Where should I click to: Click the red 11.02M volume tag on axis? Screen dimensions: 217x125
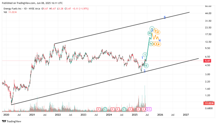point(209,103)
